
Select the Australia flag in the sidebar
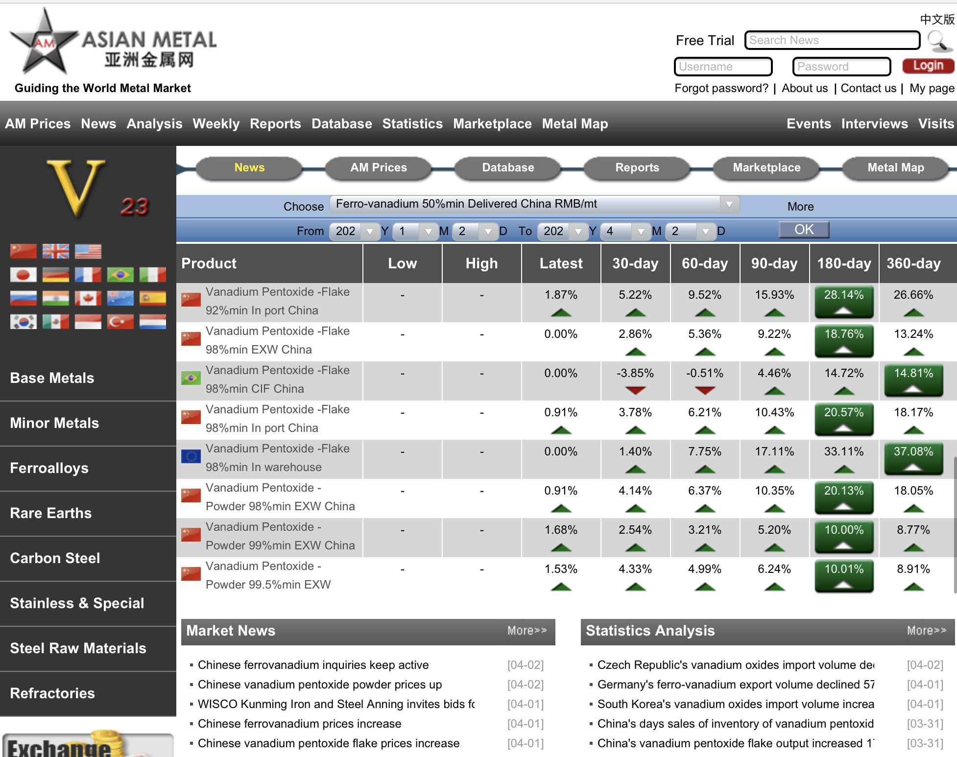[120, 298]
